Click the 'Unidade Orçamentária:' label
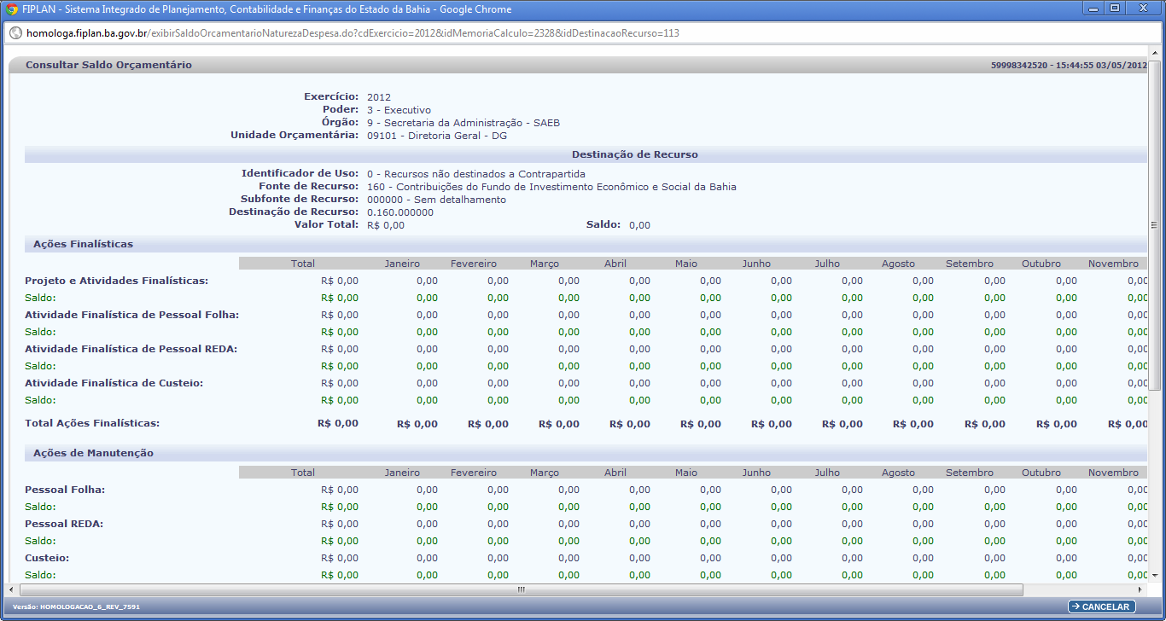This screenshot has width=1166, height=621. (294, 135)
